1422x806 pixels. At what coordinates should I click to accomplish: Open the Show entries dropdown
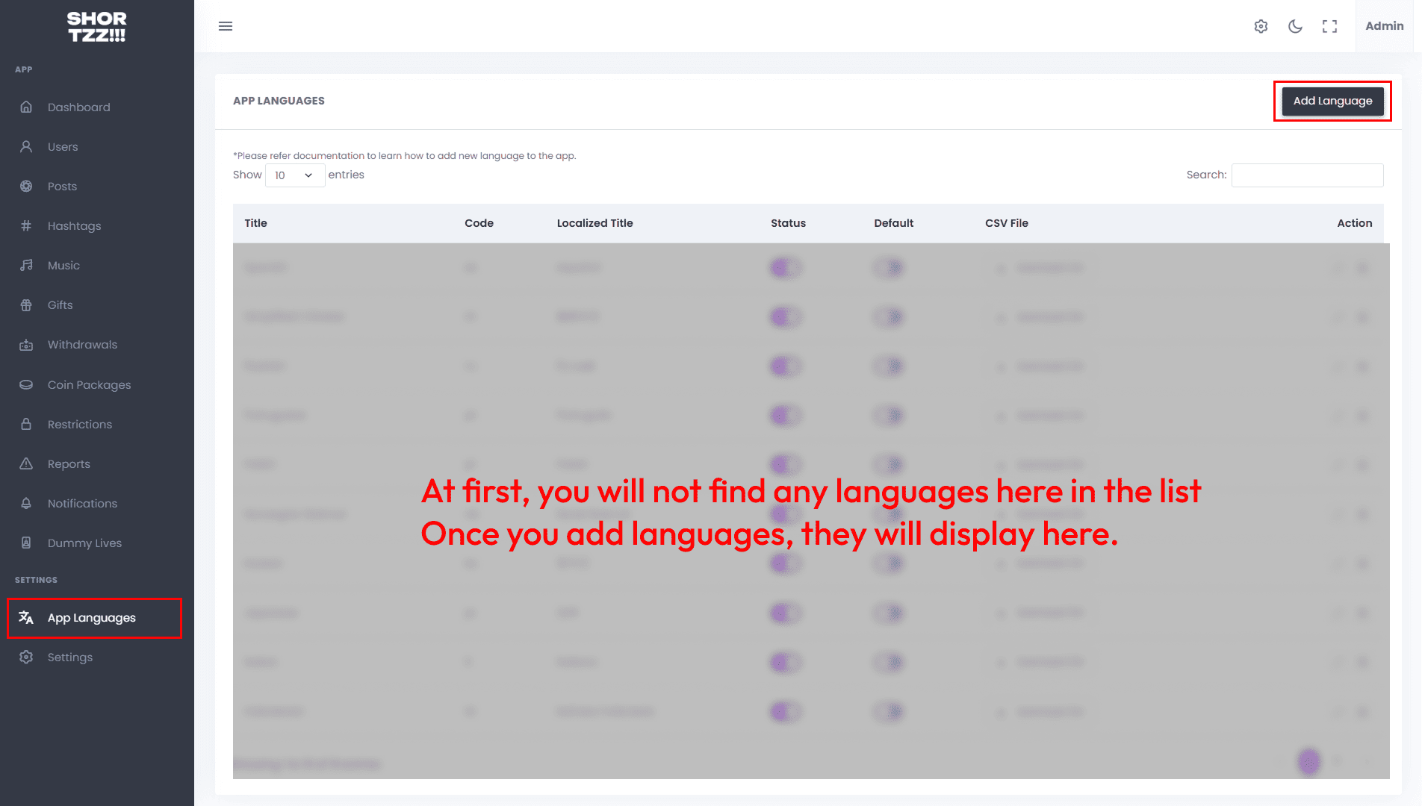coord(294,175)
